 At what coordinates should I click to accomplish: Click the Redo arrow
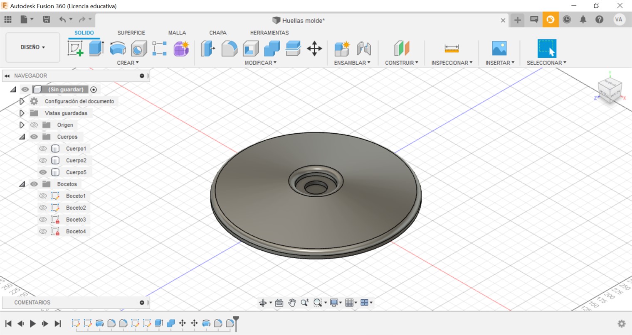pos(82,20)
